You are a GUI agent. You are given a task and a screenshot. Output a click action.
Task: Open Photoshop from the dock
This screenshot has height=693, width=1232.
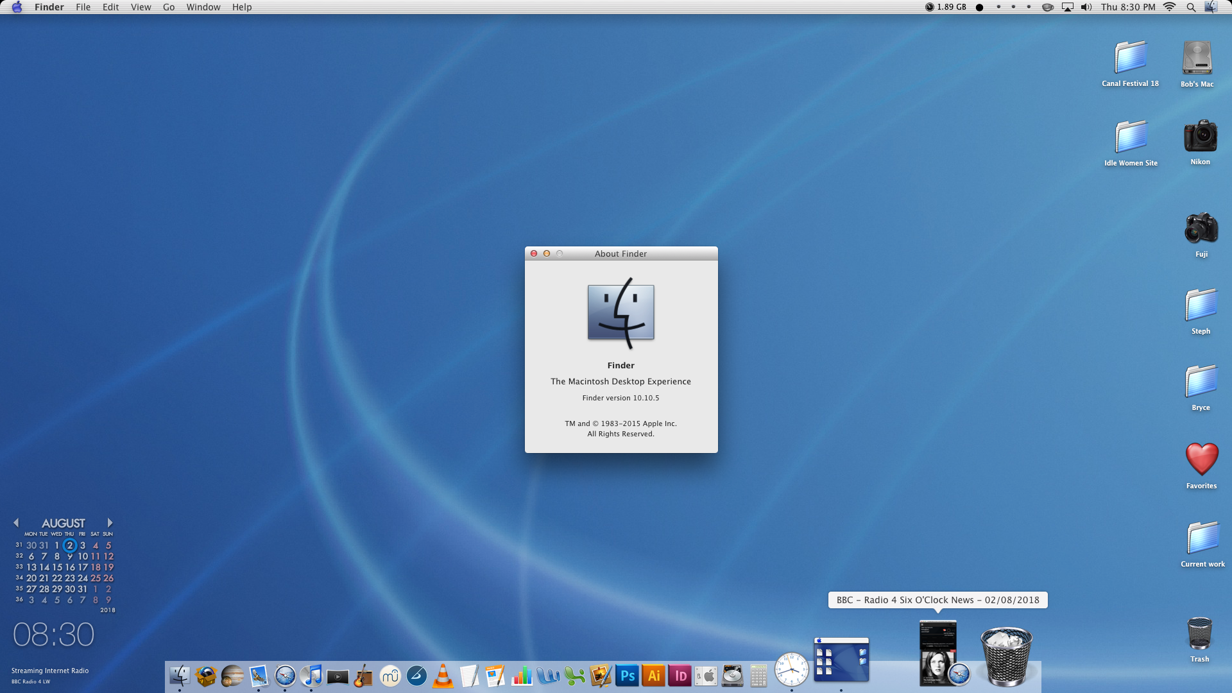click(627, 676)
